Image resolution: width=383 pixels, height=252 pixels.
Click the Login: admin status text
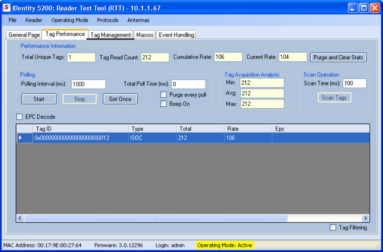[x=170, y=245]
